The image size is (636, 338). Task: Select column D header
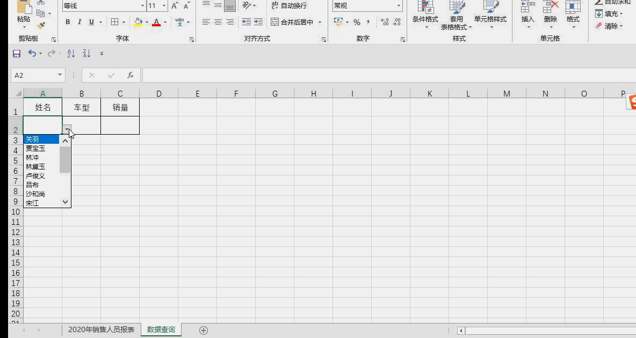[x=158, y=93]
